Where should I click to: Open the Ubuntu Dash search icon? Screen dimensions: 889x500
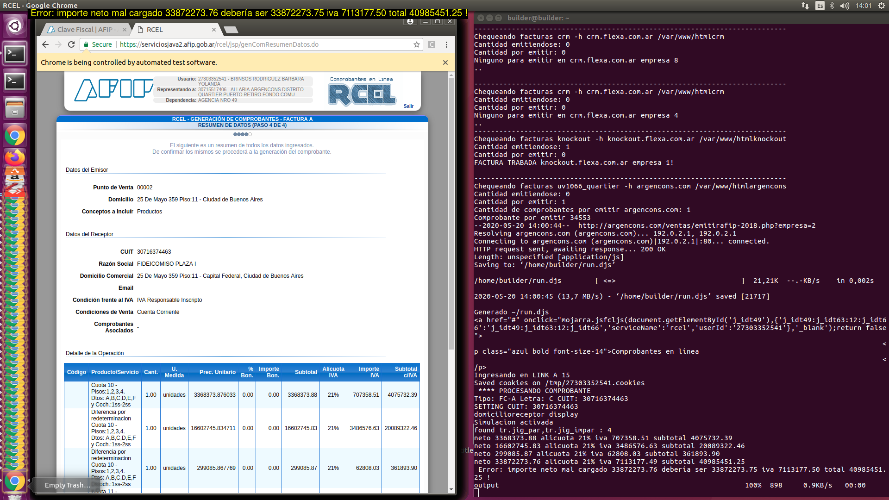pos(15,26)
